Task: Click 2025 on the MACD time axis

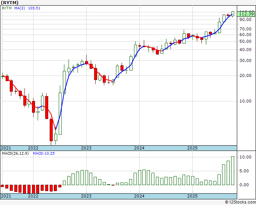Action: tap(192, 196)
